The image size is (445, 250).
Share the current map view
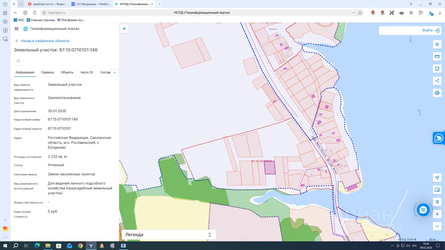tap(437, 81)
